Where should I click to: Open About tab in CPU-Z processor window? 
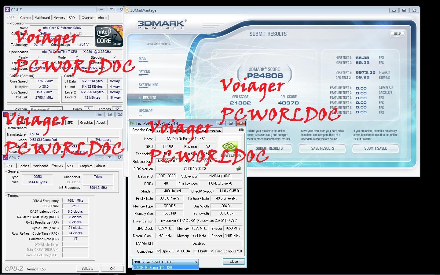pos(102,18)
